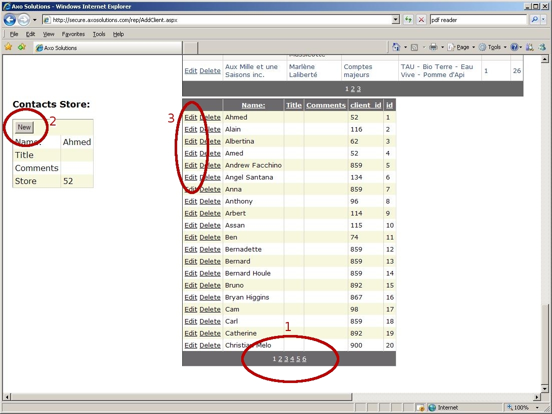Go to page 3 of clients table
The height and width of the screenshot is (414, 552).
coord(359,89)
